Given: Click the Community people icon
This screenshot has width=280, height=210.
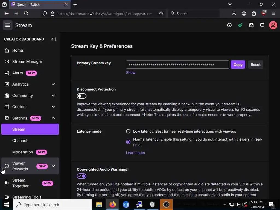Looking at the screenshot, I should tap(7, 95).
